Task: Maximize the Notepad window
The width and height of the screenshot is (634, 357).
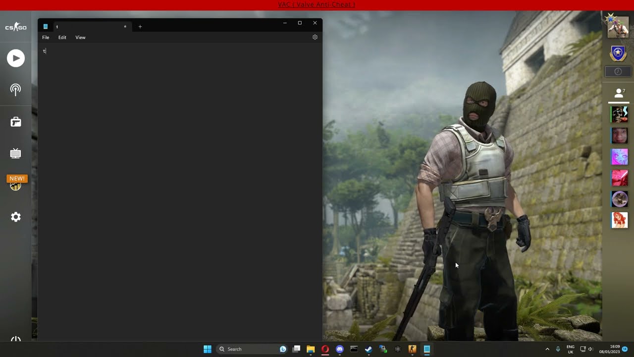Action: point(300,23)
